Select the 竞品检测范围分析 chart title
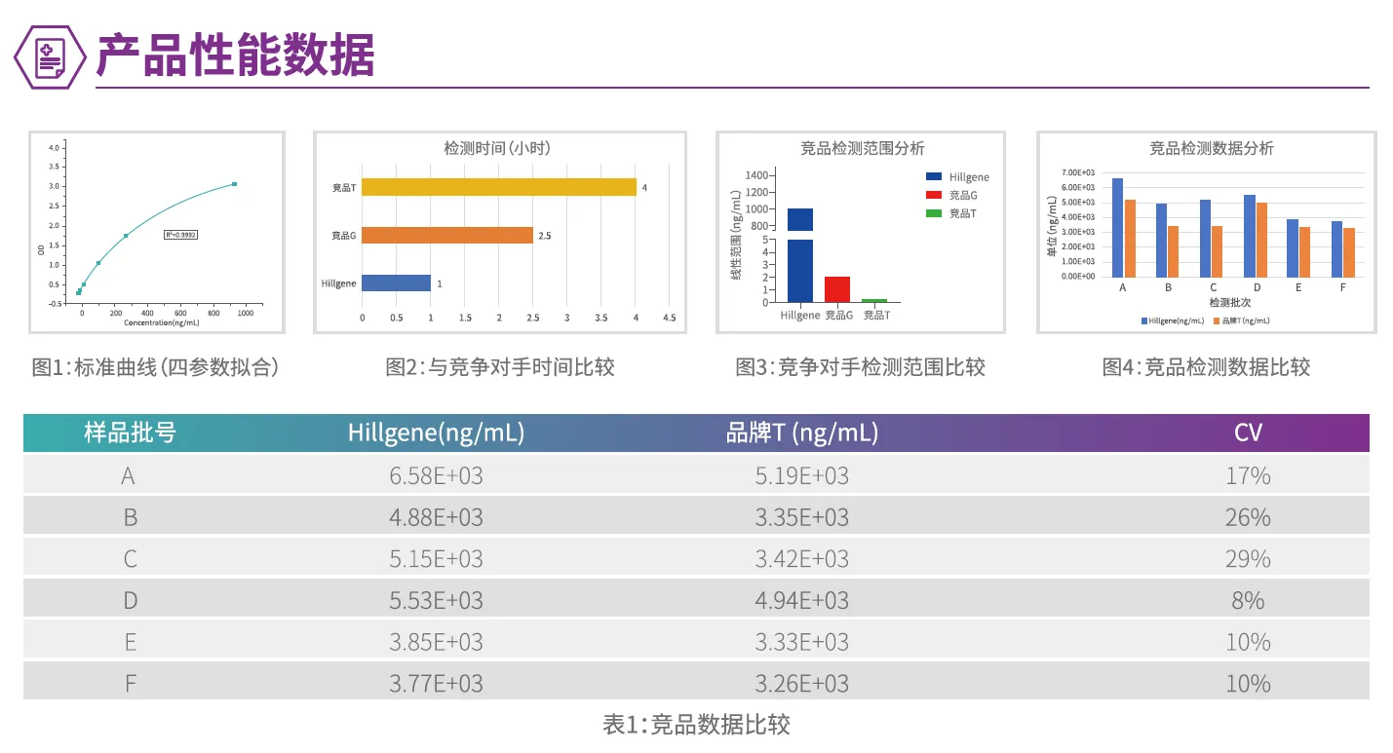This screenshot has height=753, width=1393. point(863,148)
